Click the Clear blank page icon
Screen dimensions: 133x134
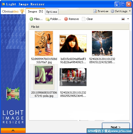coord(84,19)
